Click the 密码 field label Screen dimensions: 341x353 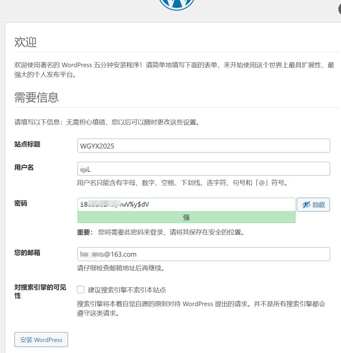[x=21, y=203]
